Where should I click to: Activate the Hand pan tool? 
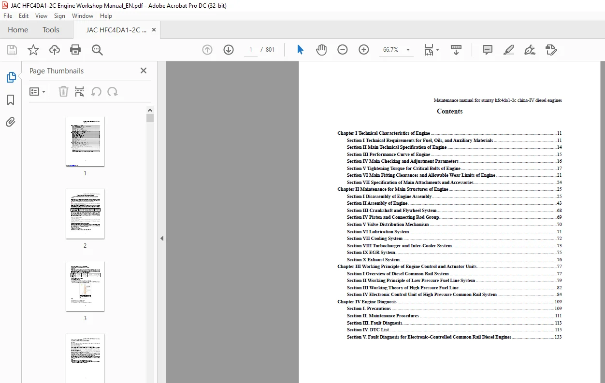(321, 50)
